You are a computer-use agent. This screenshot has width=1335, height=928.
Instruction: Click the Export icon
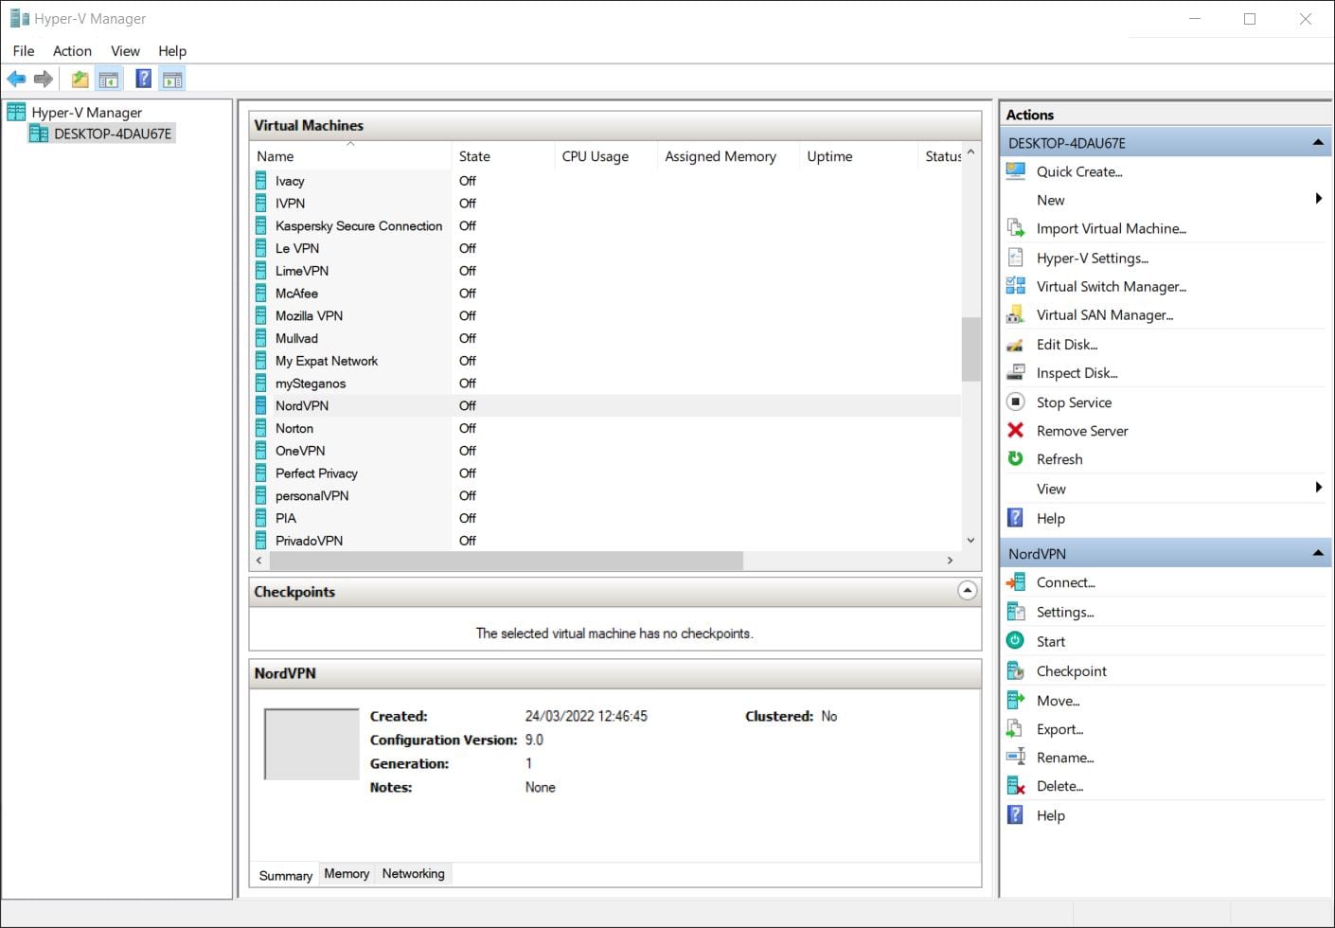[x=1016, y=729]
